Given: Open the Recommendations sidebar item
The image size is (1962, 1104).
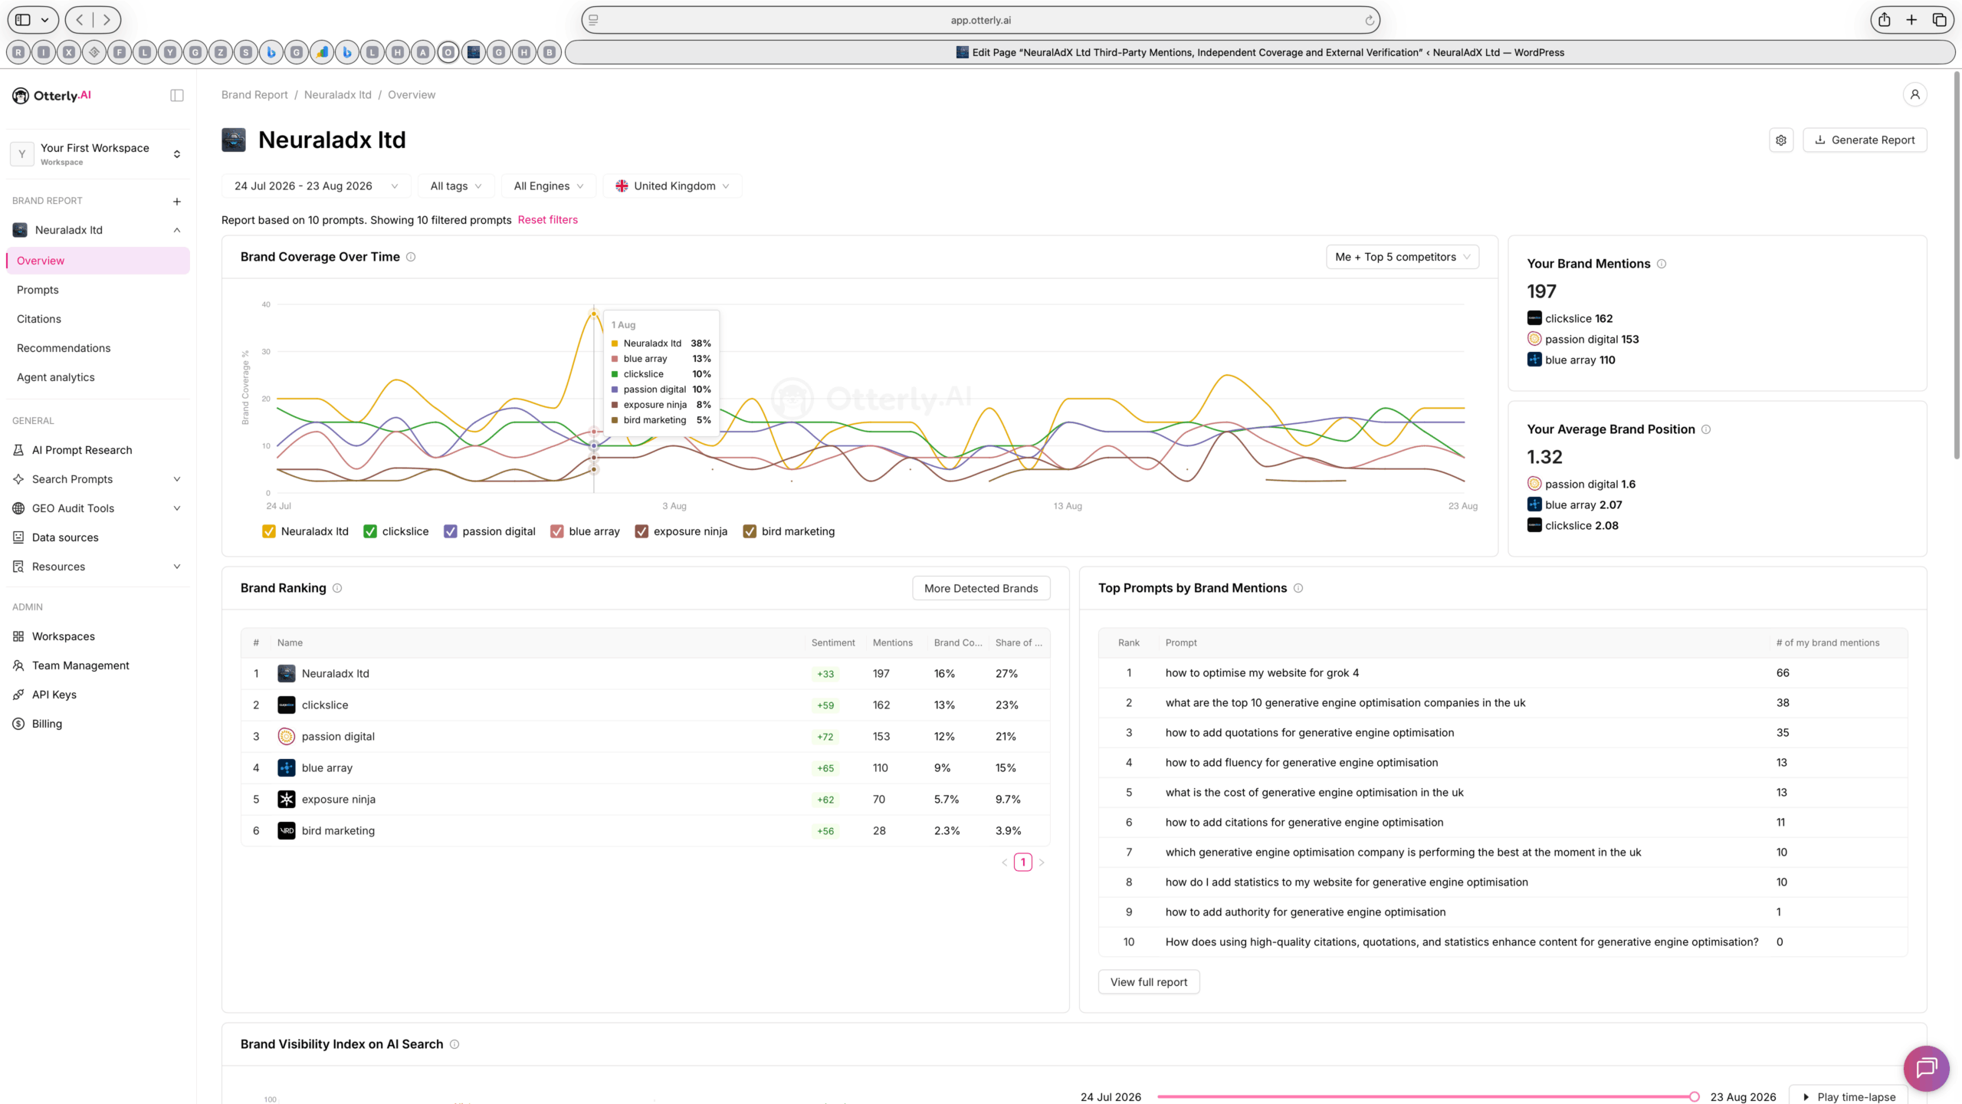Looking at the screenshot, I should coord(64,348).
